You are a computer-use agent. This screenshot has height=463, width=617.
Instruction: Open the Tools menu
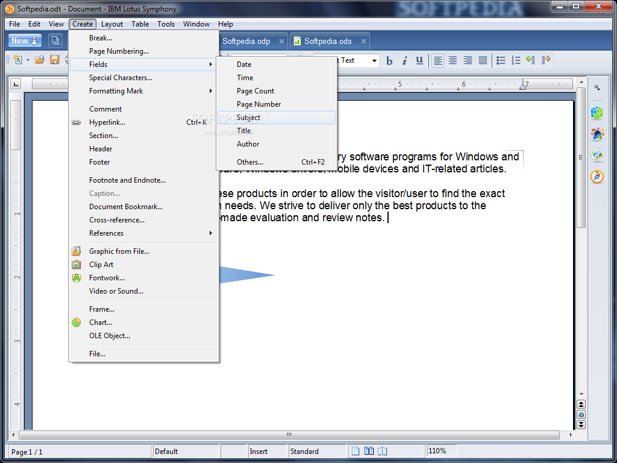(166, 24)
